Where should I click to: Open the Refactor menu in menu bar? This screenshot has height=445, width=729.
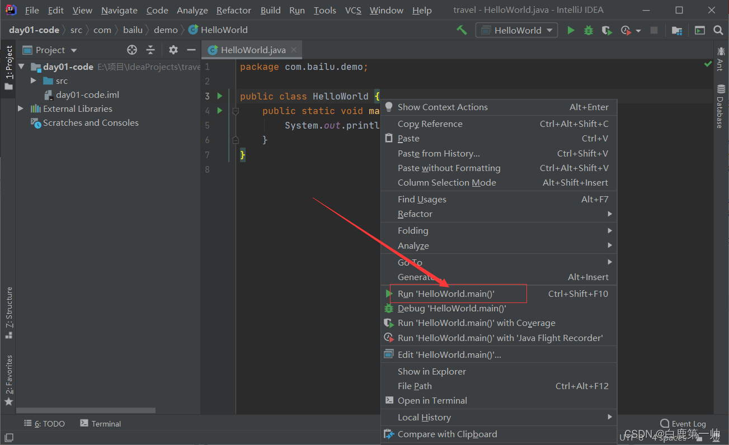click(234, 10)
